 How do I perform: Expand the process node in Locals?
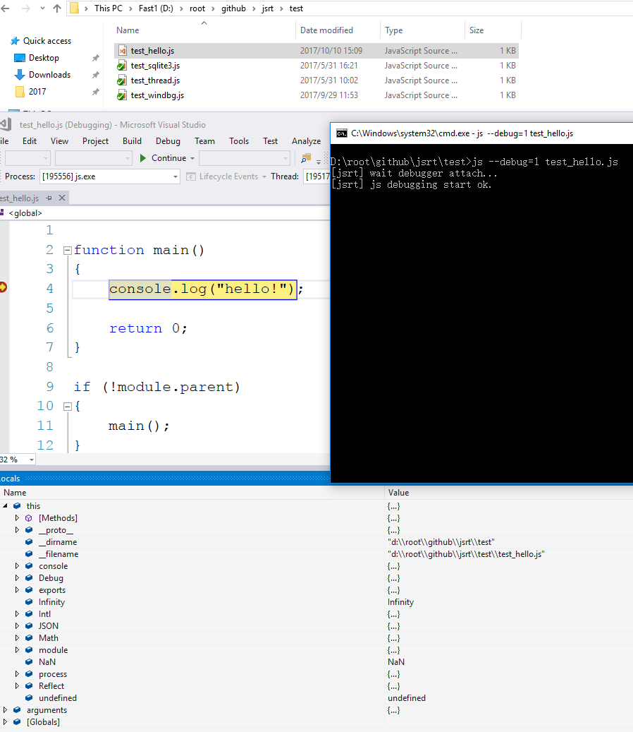click(17, 673)
